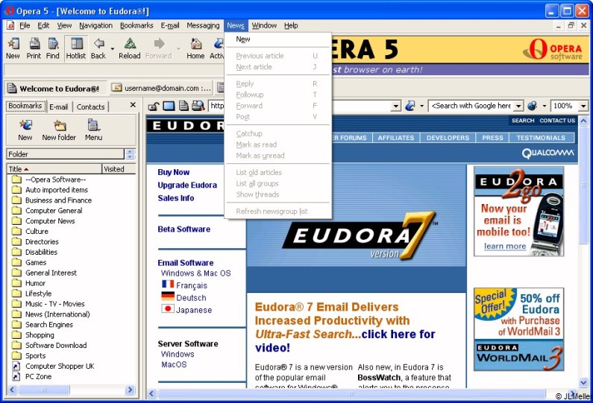Switch to the E-mail panel tab
Viewport: 593px width, 403px height.
pyautogui.click(x=59, y=107)
